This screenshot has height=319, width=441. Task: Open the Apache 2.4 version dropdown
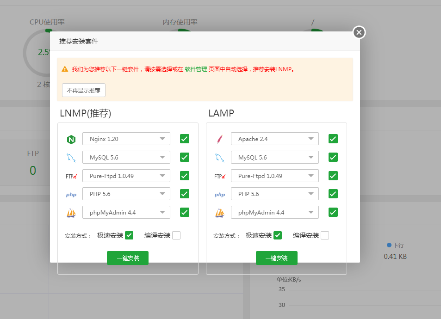tap(275, 139)
